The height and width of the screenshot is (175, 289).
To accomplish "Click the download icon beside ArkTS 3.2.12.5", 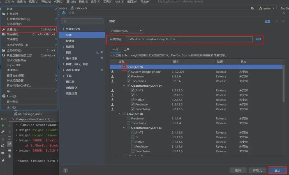I will pyautogui.click(x=112, y=91).
